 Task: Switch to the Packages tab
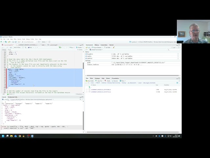pyautogui.click(x=97, y=78)
